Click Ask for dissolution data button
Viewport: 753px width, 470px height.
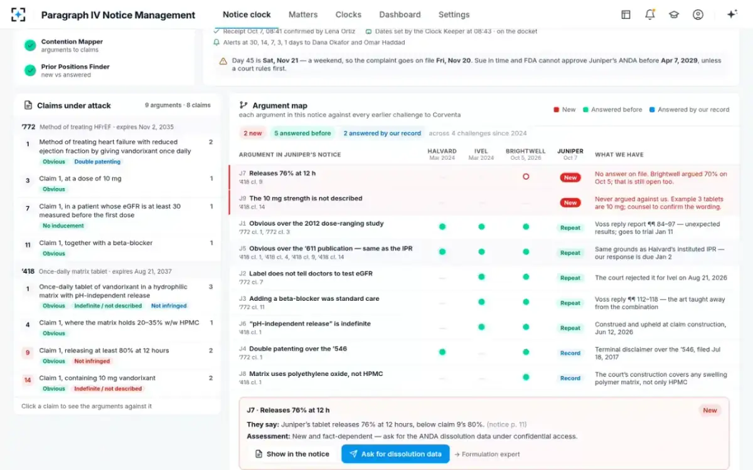395,454
